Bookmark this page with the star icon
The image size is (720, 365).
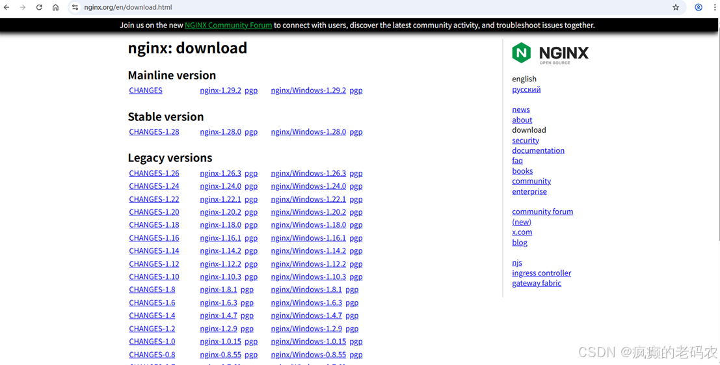[x=676, y=7]
